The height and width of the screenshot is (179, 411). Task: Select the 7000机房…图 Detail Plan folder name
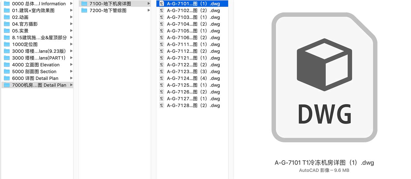(x=39, y=85)
